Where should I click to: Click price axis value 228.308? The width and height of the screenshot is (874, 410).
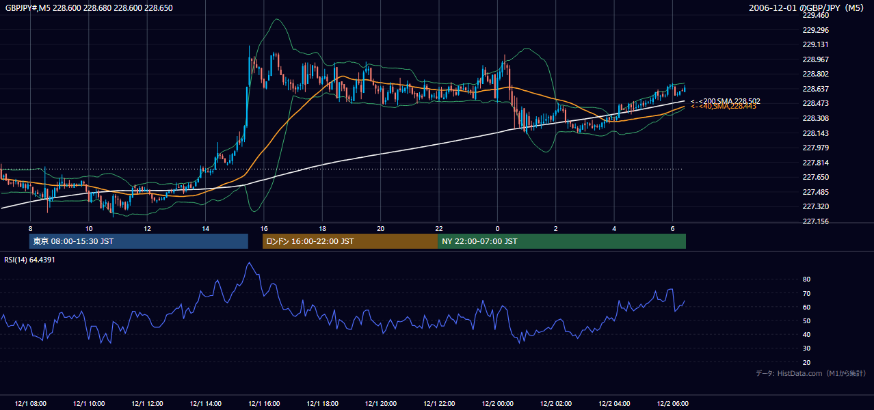coord(815,118)
